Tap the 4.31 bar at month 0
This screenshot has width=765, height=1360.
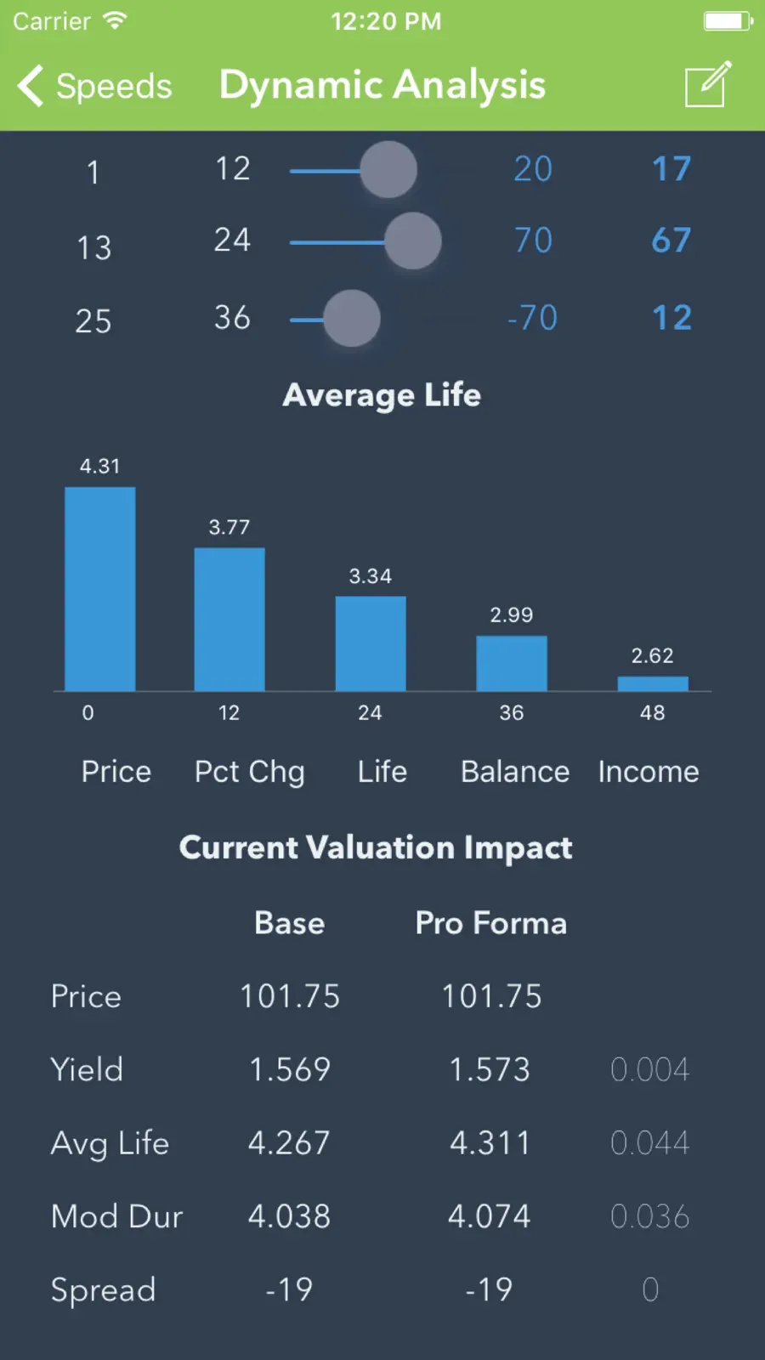tap(100, 589)
